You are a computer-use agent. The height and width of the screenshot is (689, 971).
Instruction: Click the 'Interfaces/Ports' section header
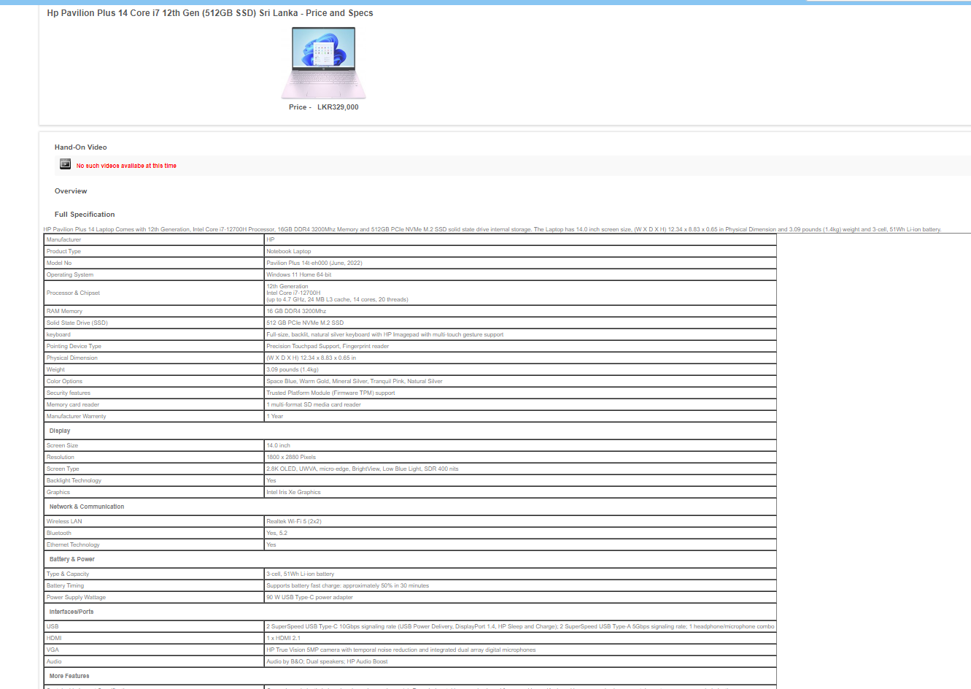point(71,612)
